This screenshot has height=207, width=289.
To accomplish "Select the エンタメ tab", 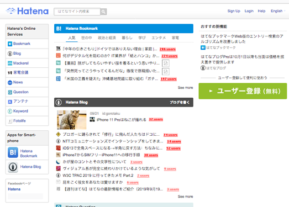I will tap(159, 38).
